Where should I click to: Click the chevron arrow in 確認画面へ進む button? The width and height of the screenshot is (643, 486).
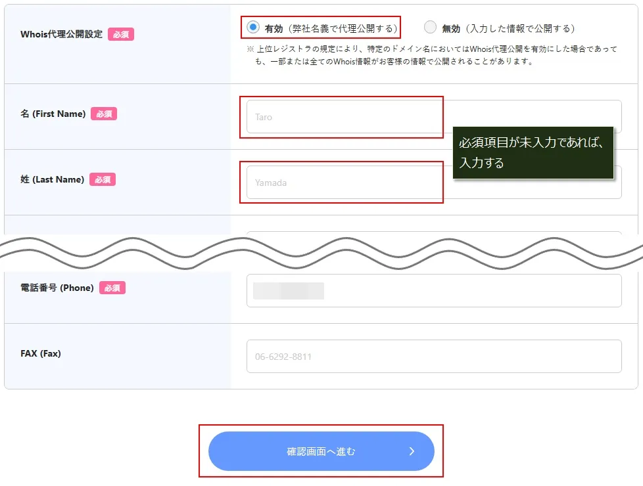[x=412, y=451]
